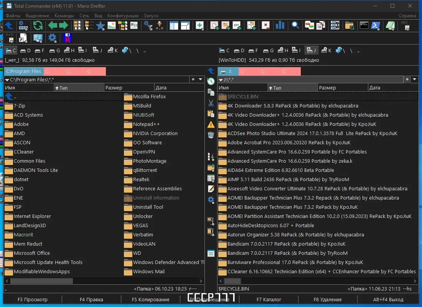Click the yellow warning triangle icon
The image size is (422, 307).
point(211,124)
